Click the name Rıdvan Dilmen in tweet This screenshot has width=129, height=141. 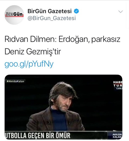[31, 39]
